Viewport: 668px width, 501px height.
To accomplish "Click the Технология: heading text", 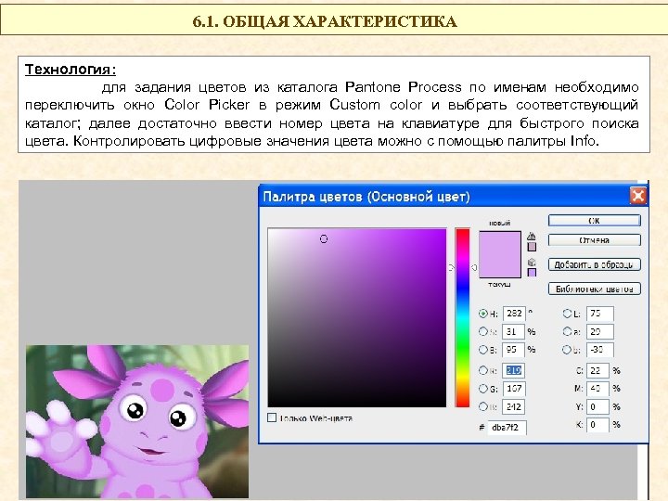I will click(x=71, y=70).
